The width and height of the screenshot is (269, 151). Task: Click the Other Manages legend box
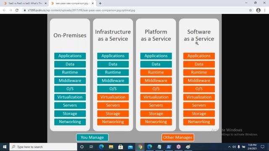point(178,138)
